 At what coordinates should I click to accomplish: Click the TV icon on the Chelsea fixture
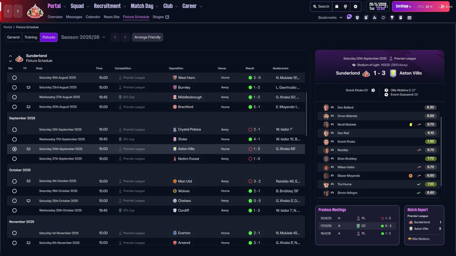(28, 201)
